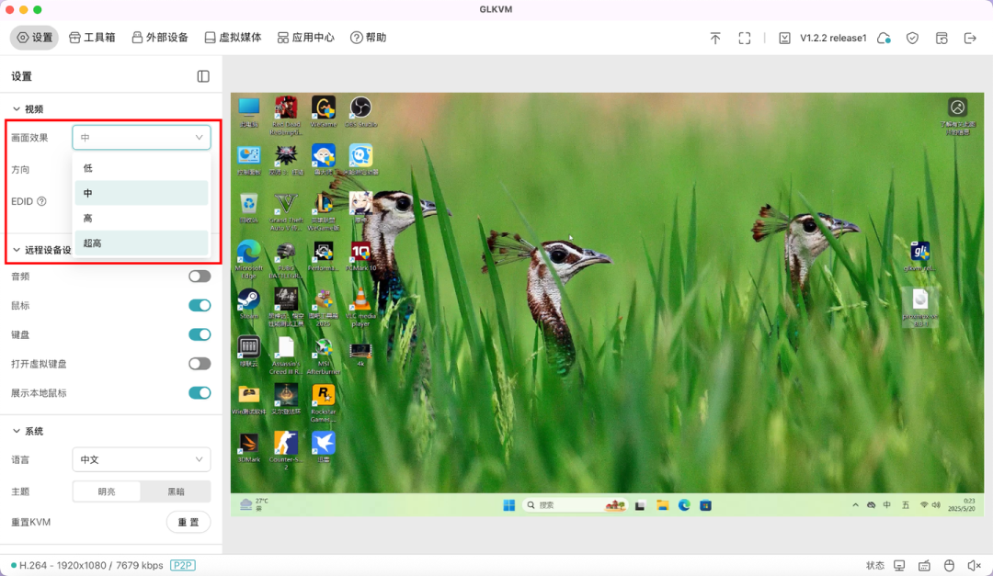Click the EDID help question mark icon
This screenshot has width=993, height=576.
point(41,201)
